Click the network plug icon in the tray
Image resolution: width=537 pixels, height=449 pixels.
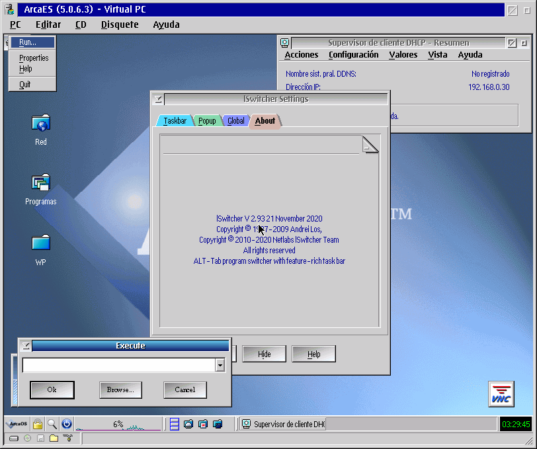pos(68,438)
